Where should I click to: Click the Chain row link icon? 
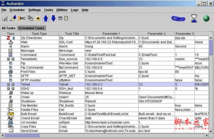(x=10, y=97)
